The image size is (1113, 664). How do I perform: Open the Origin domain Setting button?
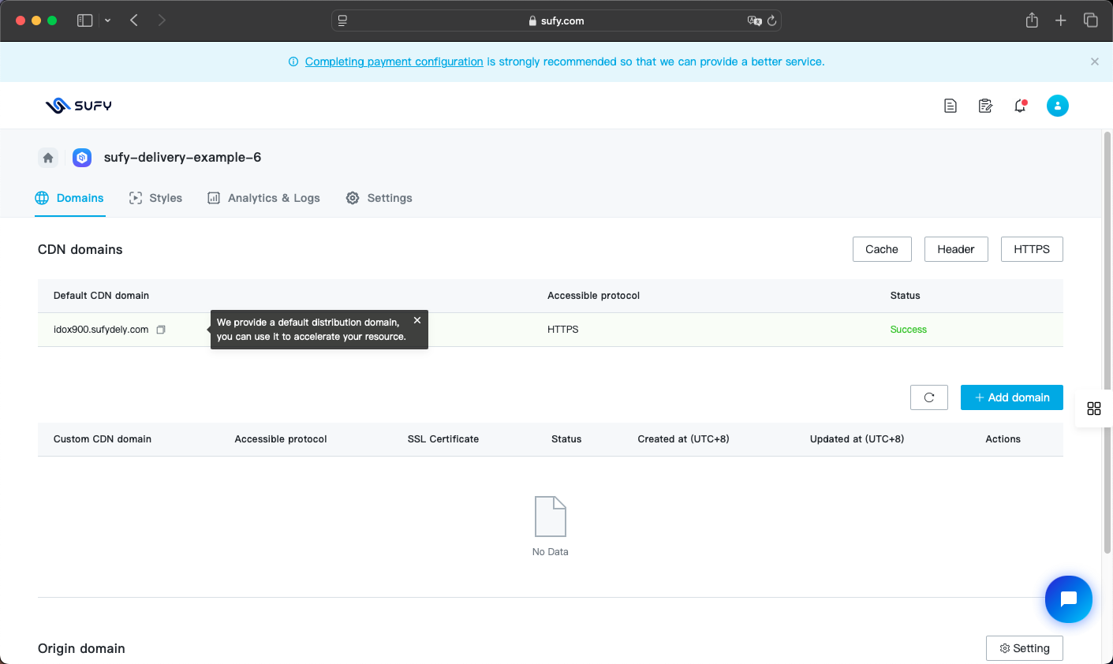pos(1025,648)
